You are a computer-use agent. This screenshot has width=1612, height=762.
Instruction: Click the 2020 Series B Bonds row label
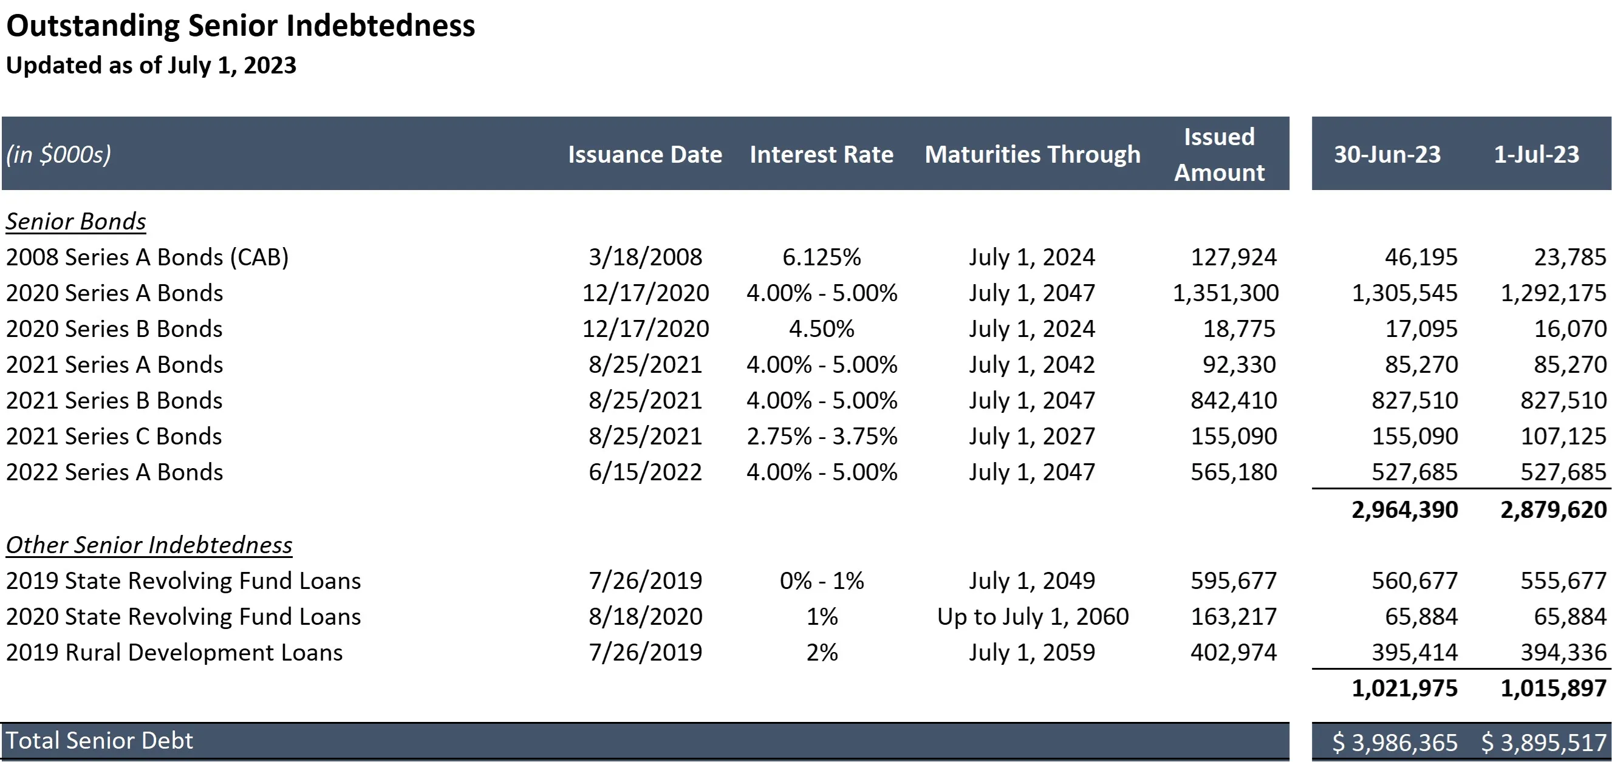[114, 329]
